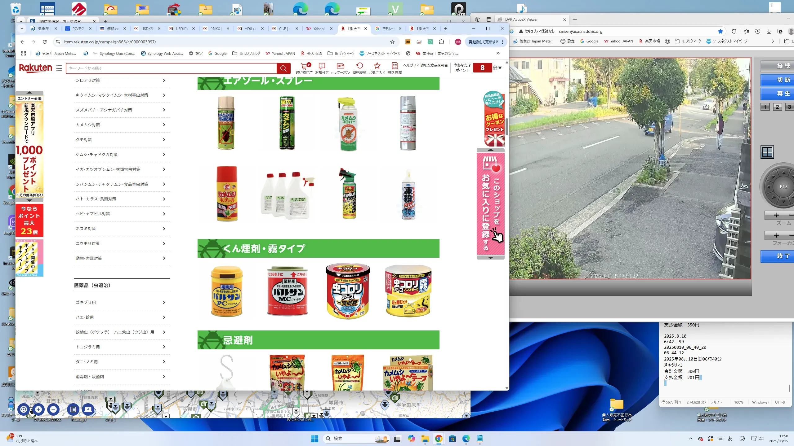
Task: Open the points 倍 dropdown arrow
Action: click(500, 68)
